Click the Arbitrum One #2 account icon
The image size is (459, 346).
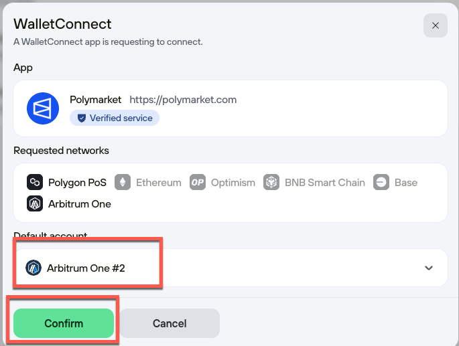pos(34,268)
